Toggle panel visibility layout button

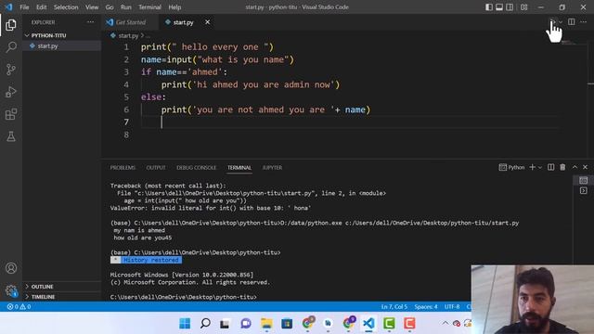(x=499, y=7)
